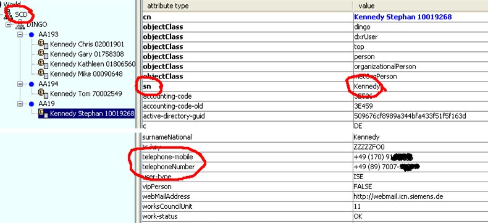The height and width of the screenshot is (223, 488).
Task: Open entry Kennedy Gary 01758308
Action: (x=87, y=54)
